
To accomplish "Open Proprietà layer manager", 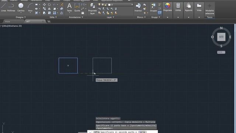I will (x=93, y=9).
